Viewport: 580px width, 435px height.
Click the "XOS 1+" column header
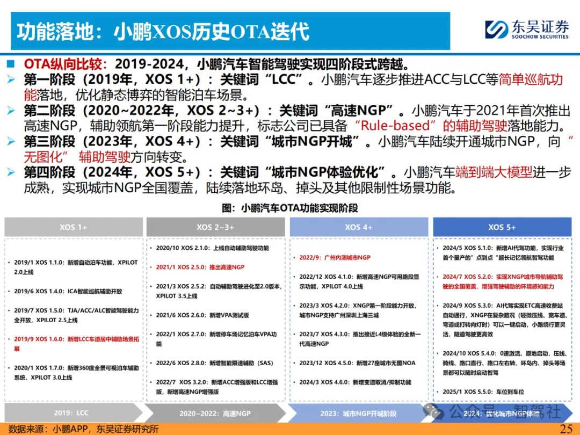(x=74, y=227)
